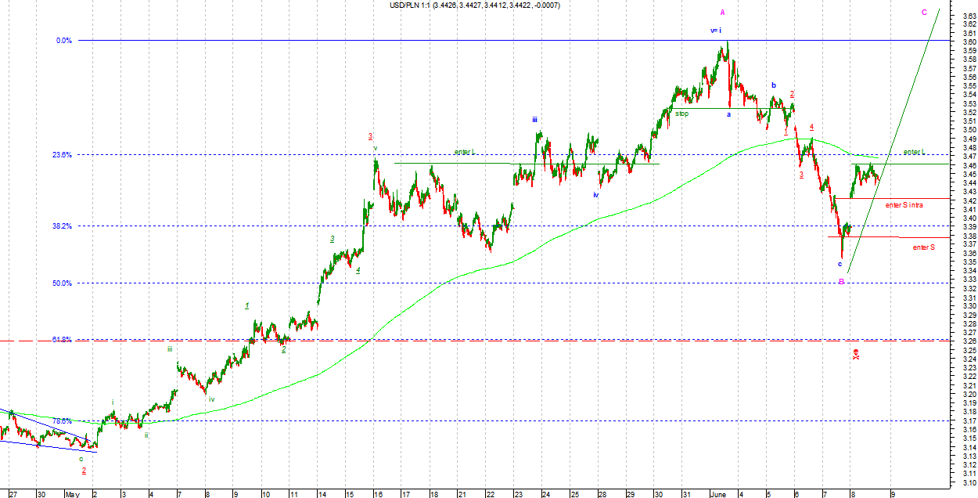
Task: Select the 38.2% Fibonacci retracement label
Action: click(63, 226)
